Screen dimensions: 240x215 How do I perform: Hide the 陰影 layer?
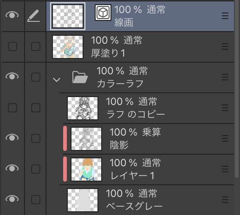pos(12,138)
